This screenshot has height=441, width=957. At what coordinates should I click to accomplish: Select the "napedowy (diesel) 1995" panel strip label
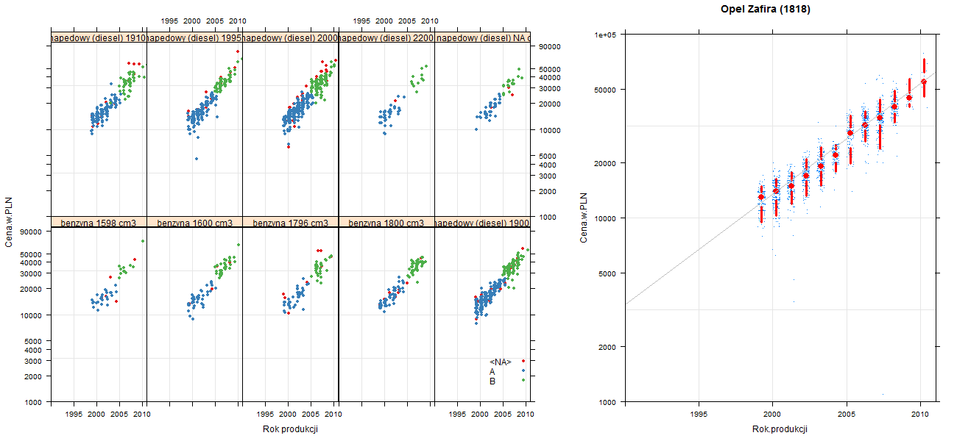194,38
